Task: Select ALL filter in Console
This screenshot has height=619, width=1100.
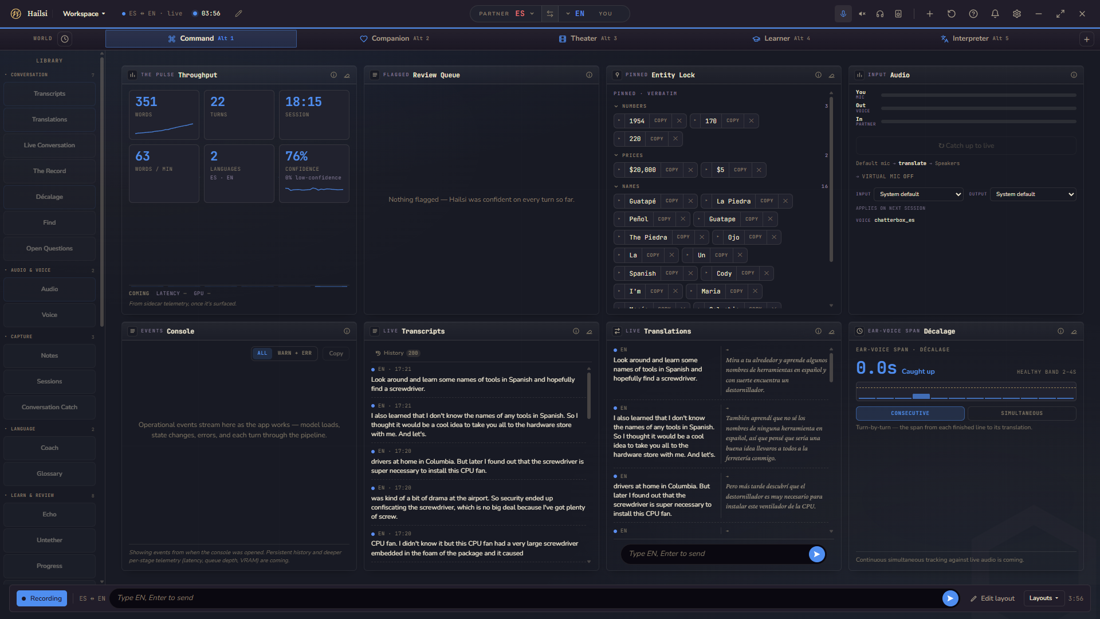Action: [262, 353]
